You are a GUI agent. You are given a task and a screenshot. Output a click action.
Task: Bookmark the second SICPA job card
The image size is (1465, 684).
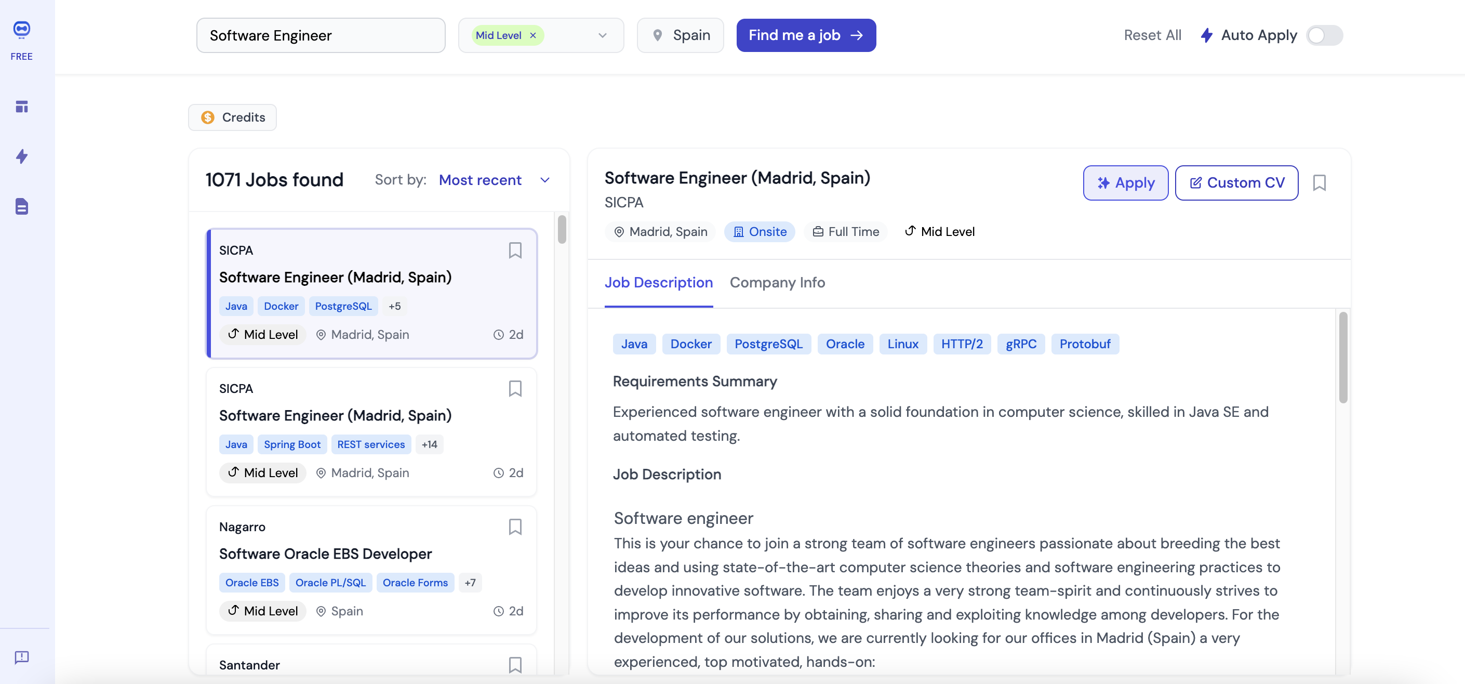point(515,389)
